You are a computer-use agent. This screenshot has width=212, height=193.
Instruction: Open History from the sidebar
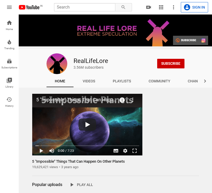(x=9, y=102)
